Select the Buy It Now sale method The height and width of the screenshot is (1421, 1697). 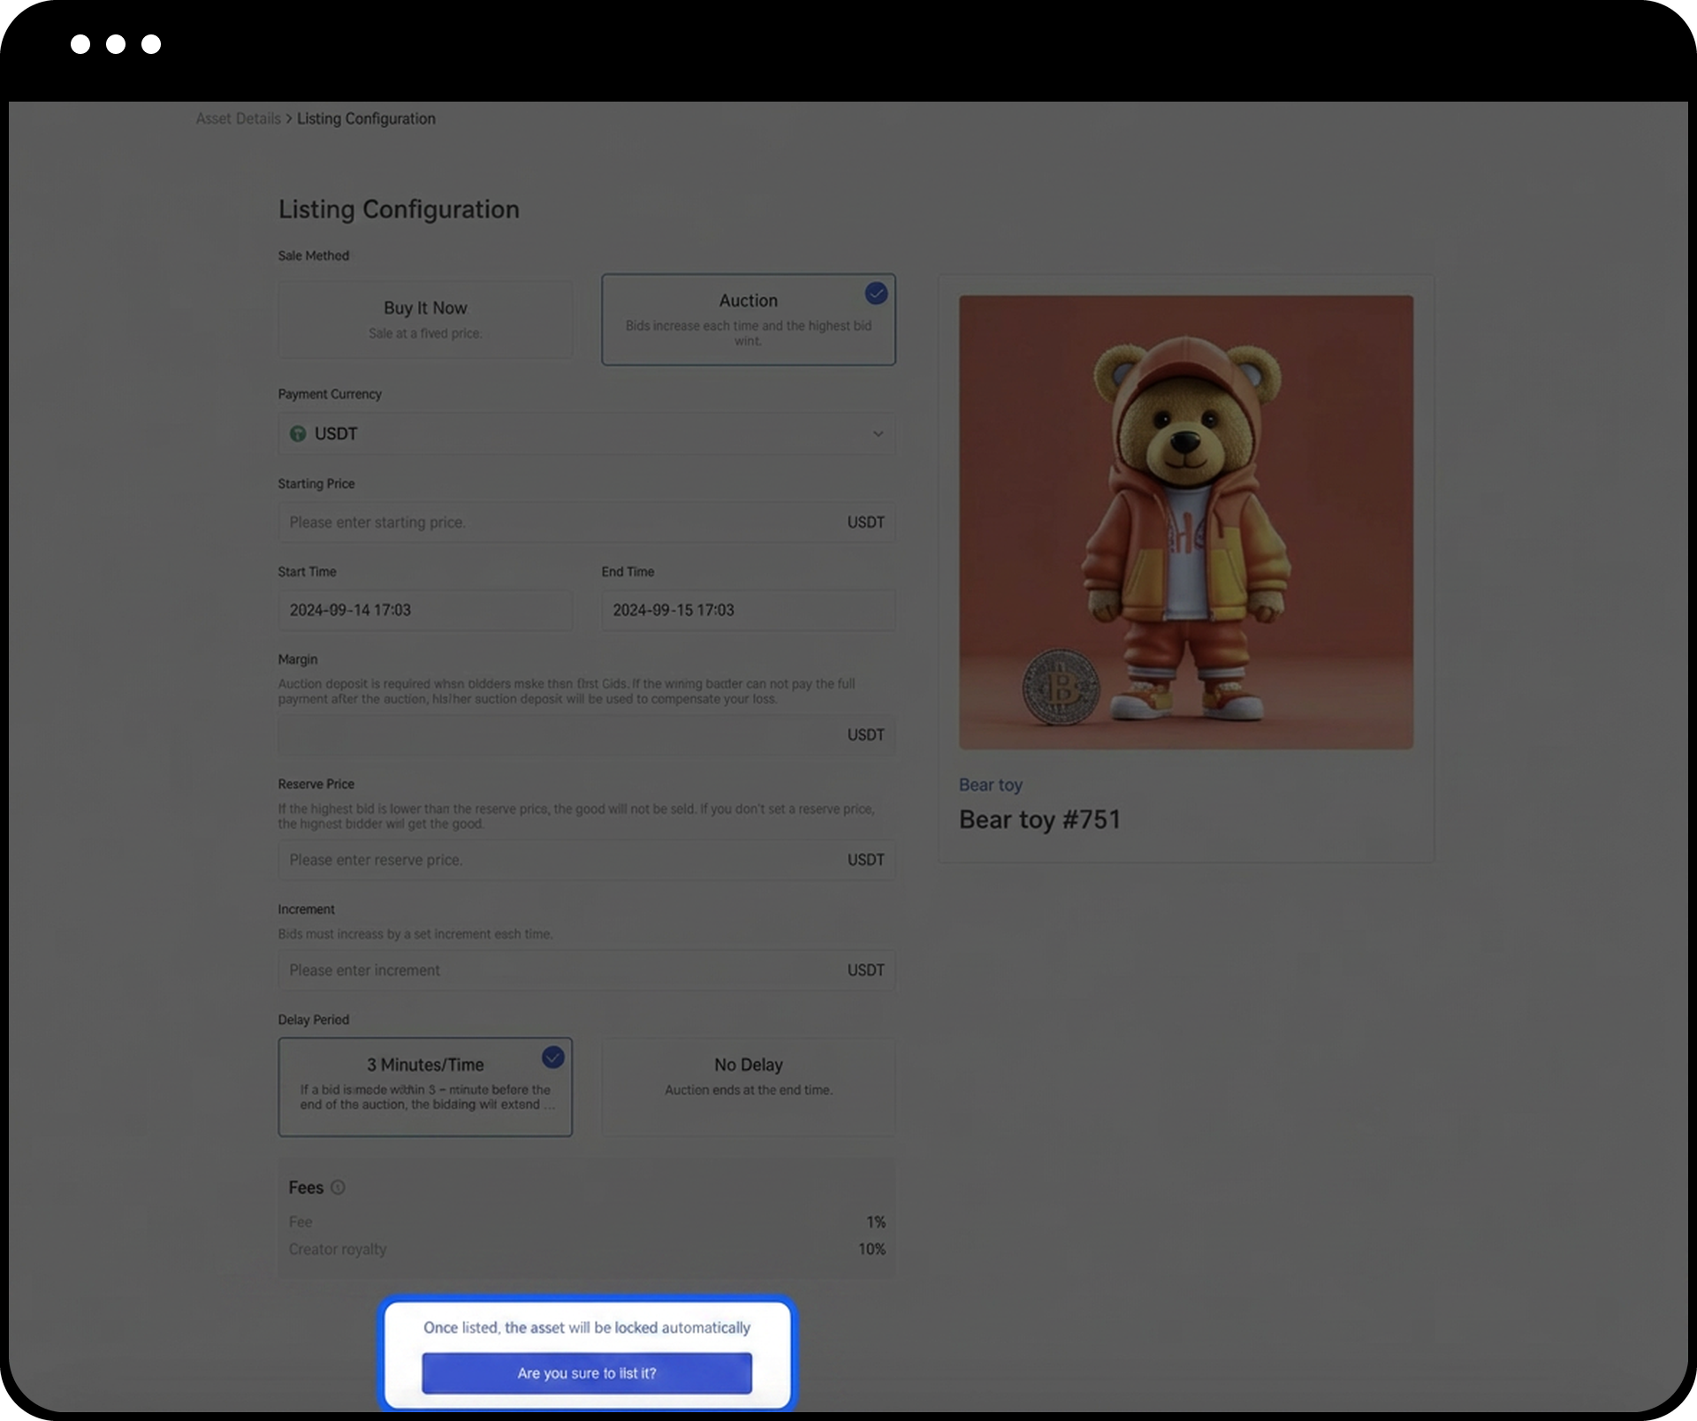click(x=425, y=319)
